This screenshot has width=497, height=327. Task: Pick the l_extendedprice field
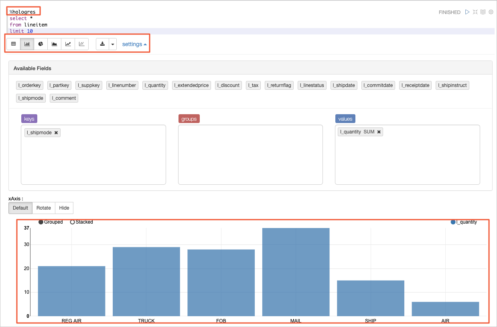pyautogui.click(x=192, y=85)
